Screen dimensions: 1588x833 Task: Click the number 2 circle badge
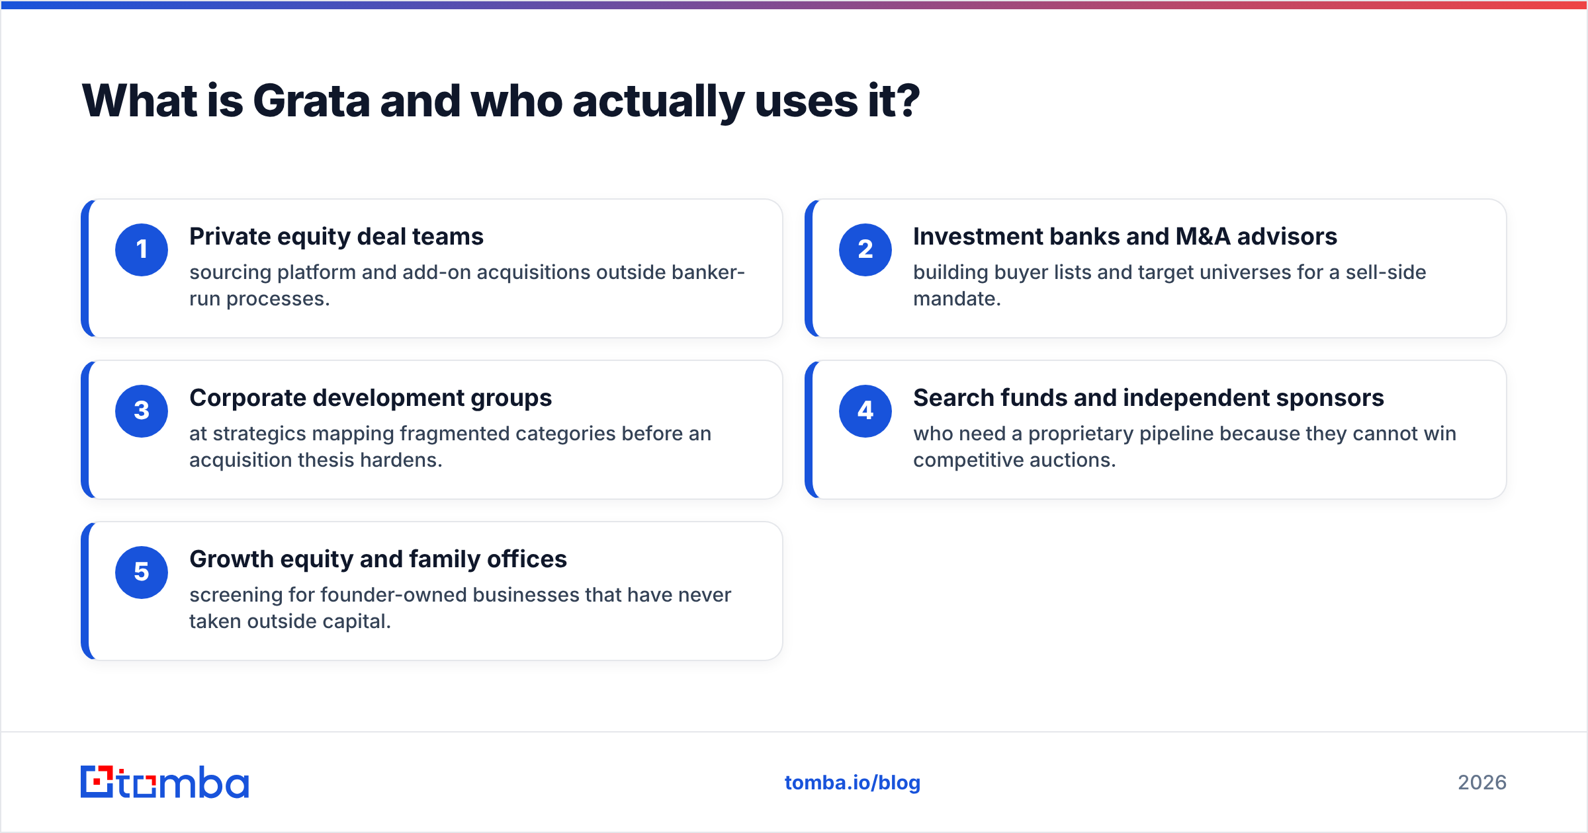(865, 250)
